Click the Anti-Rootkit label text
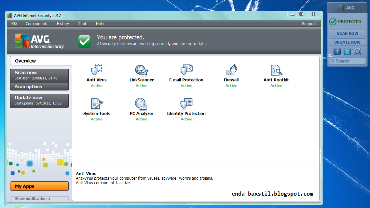 pos(276,80)
